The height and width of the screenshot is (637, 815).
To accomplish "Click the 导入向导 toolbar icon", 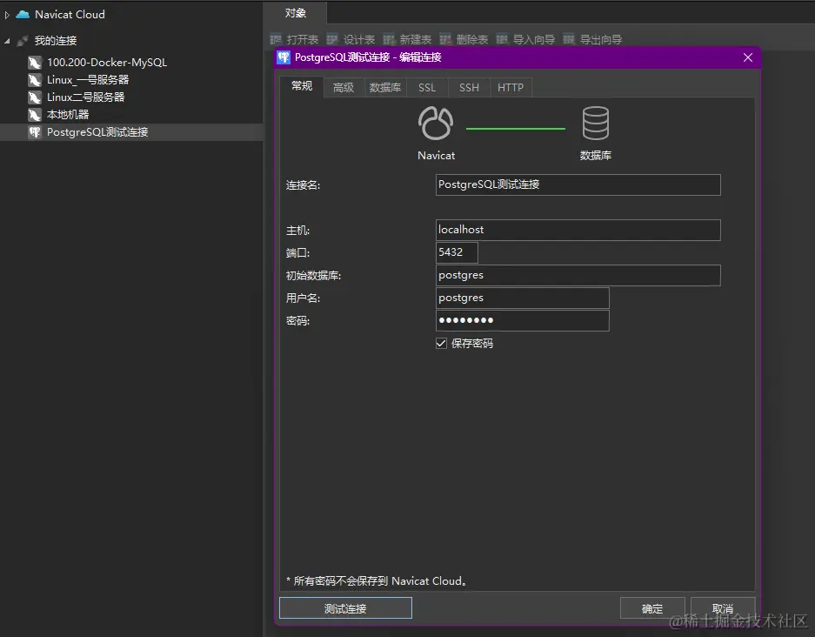I will point(502,39).
